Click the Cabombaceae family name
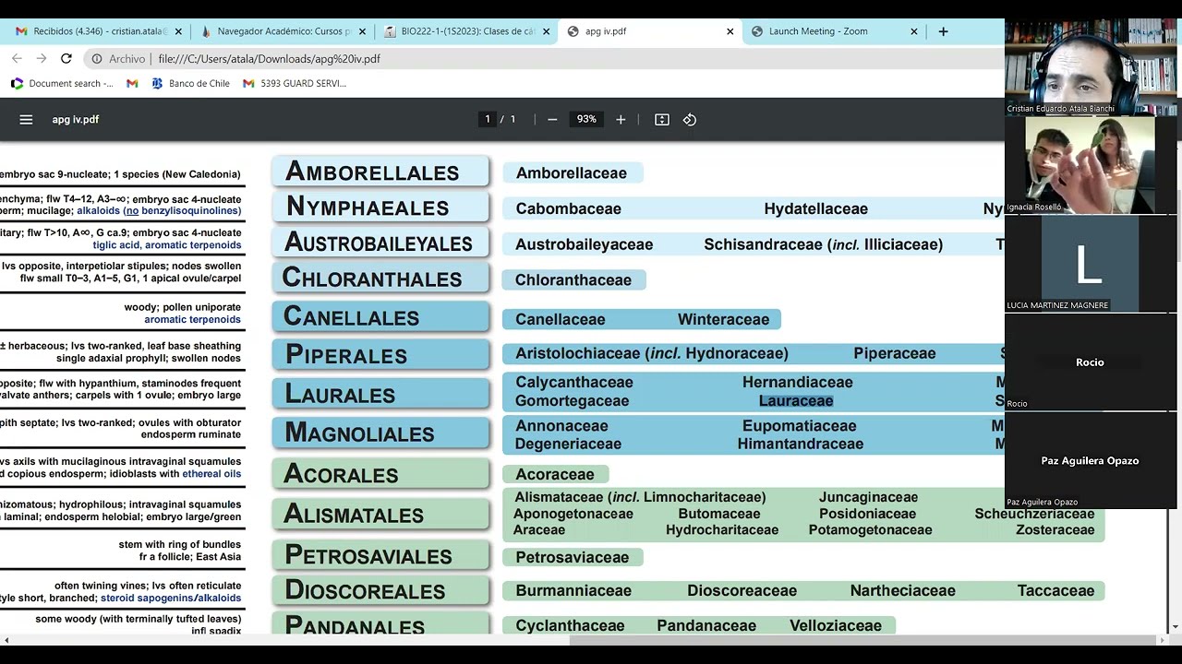Viewport: 1182px width, 664px height. [569, 208]
